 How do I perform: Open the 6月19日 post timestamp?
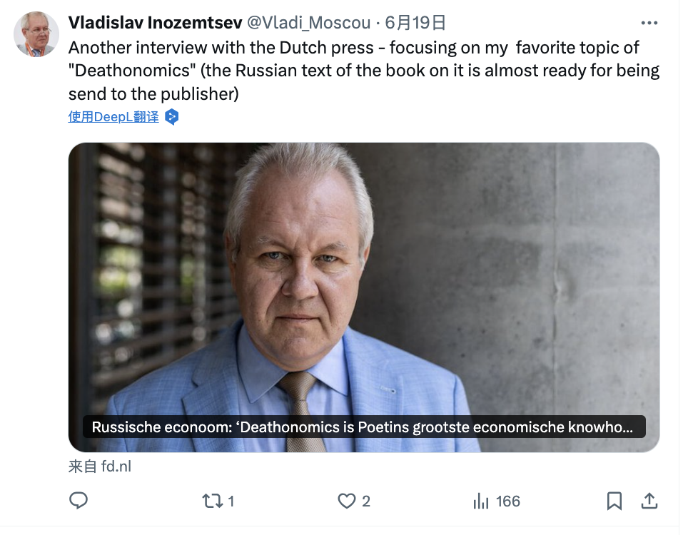[x=415, y=23]
